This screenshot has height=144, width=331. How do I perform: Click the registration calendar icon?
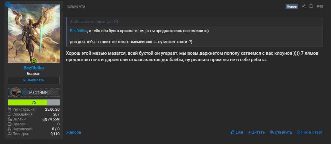point(9,109)
